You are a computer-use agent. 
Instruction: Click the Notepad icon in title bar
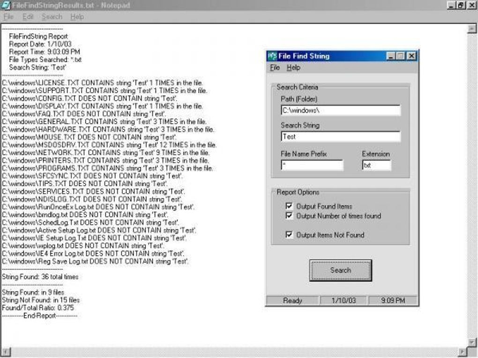6,5
